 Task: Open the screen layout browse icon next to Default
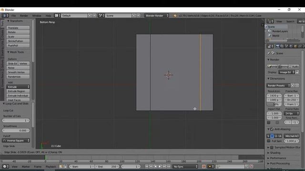pyautogui.click(x=57, y=16)
